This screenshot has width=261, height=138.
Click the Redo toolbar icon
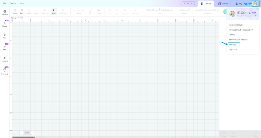[x=36, y=11]
